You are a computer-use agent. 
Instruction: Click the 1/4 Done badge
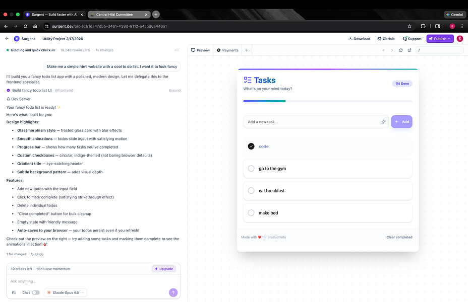pos(402,84)
